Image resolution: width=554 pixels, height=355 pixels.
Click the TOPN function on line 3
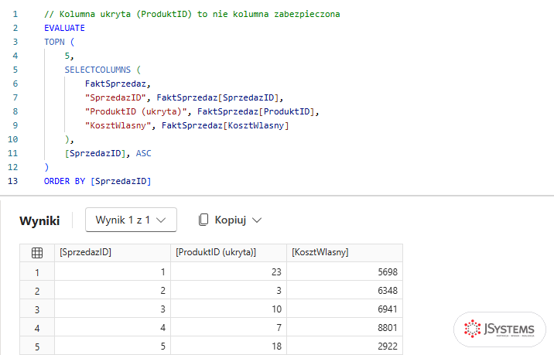coord(54,42)
